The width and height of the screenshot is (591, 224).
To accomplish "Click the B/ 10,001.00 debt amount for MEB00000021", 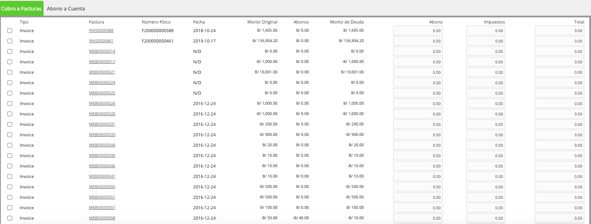I will [x=352, y=72].
